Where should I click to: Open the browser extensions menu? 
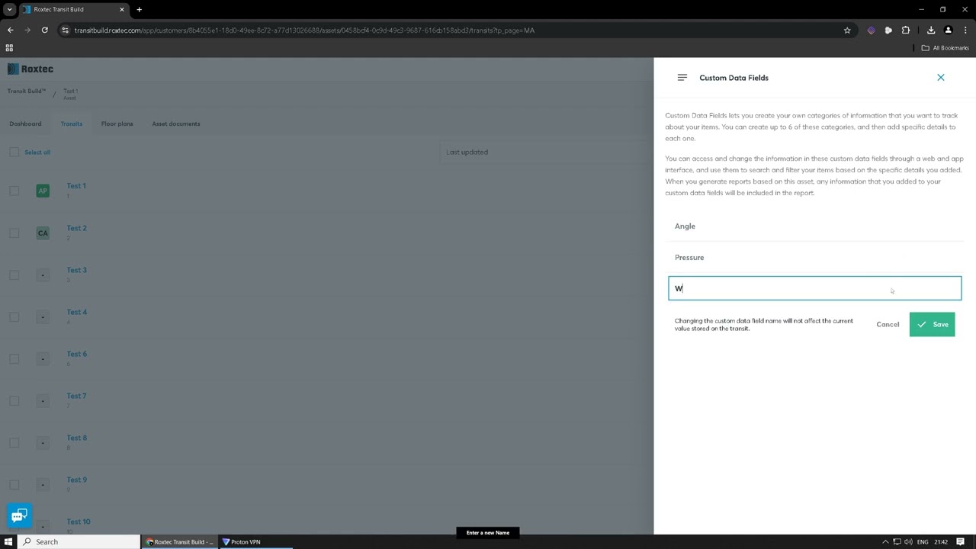tap(906, 30)
